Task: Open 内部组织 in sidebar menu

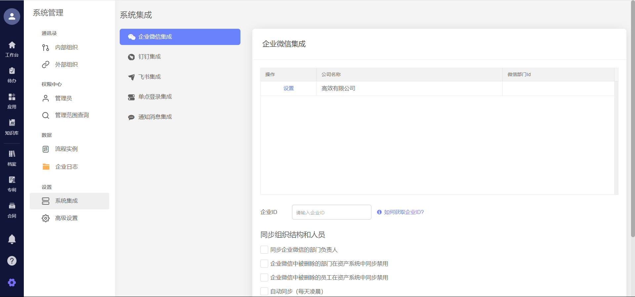Action: pos(66,48)
